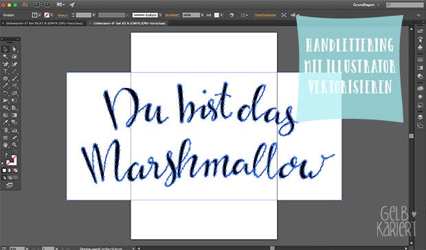Select the Scissors tool
This screenshot has width=426, height=250.
tap(14, 86)
